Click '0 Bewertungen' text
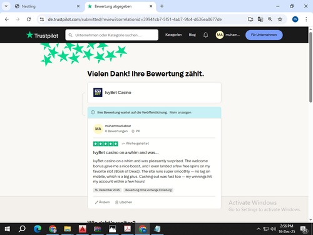 click(x=116, y=131)
